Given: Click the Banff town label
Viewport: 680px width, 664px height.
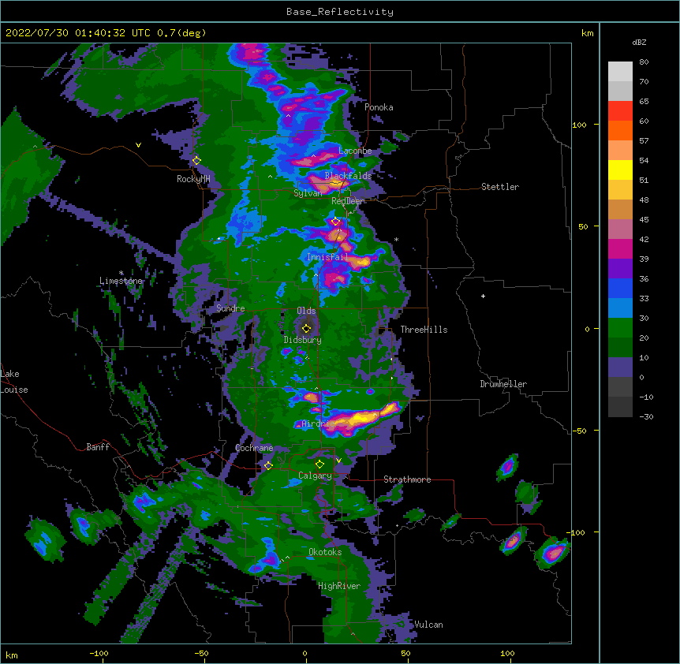Looking at the screenshot, I should pos(98,447).
